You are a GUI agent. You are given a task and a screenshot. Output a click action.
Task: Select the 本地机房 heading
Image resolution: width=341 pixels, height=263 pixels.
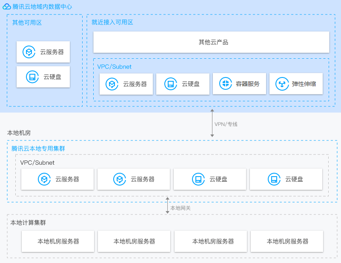tap(19, 133)
